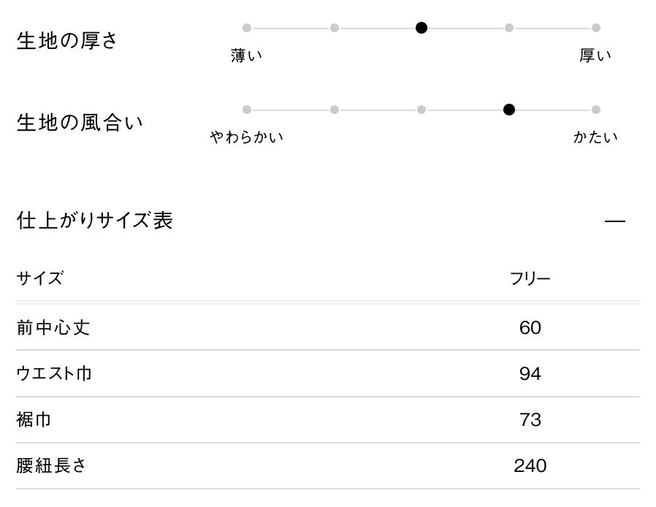
Task: Click the 腰紐長さ value 240
Action: [x=530, y=466]
